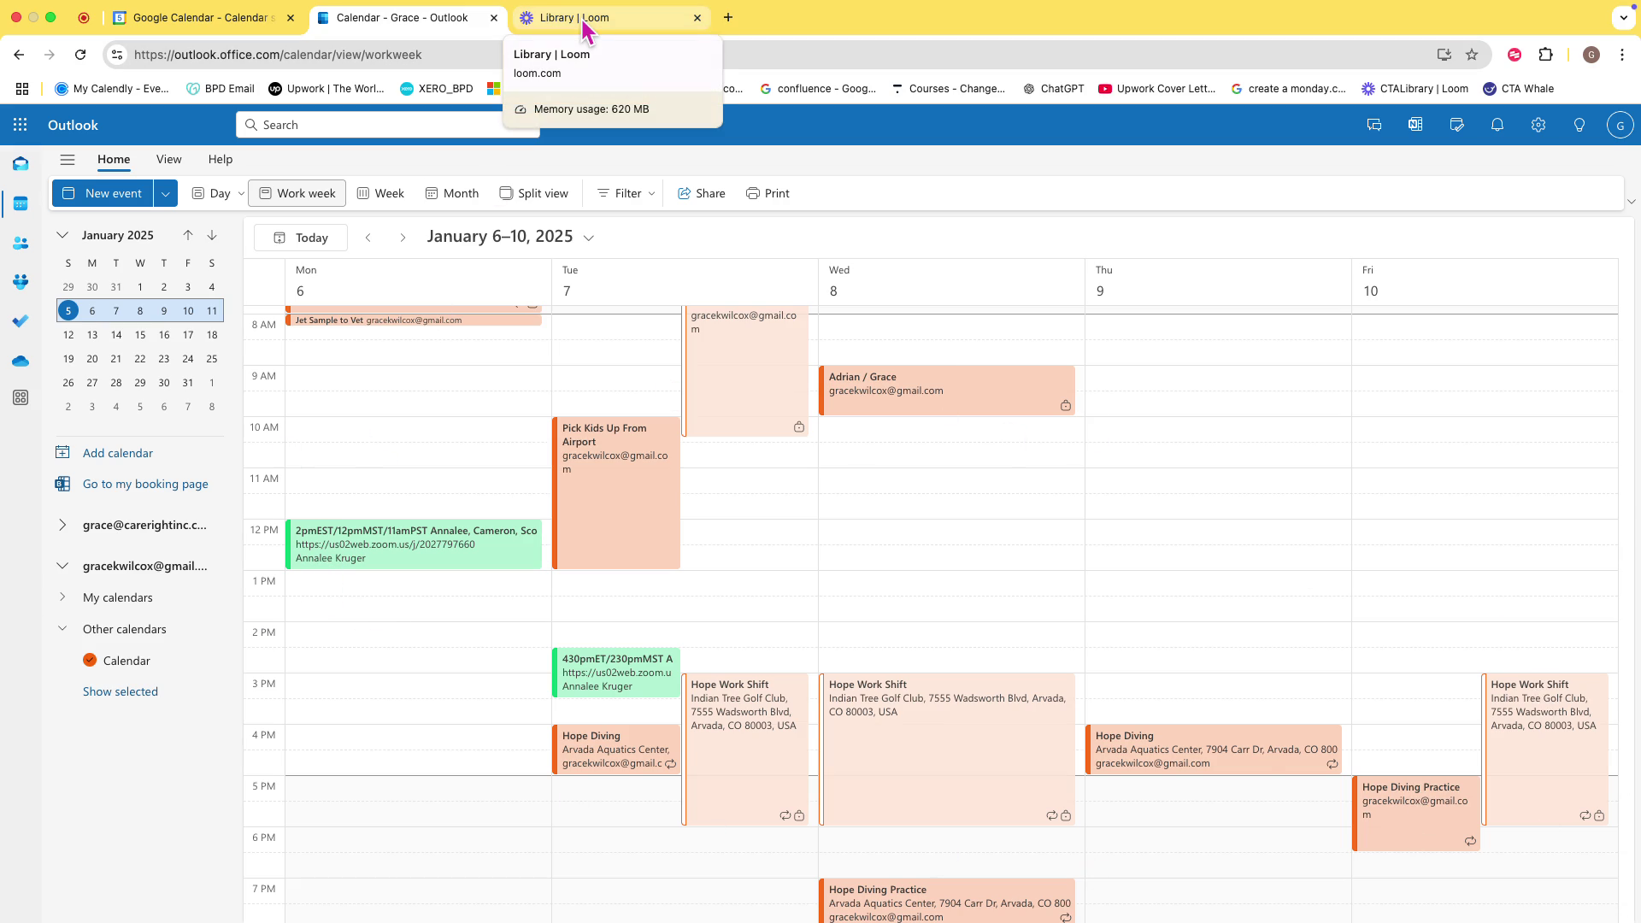Open the People icon in sidebar
The image size is (1641, 923).
tap(21, 244)
